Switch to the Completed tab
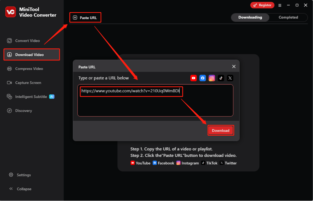Image resolution: width=313 pixels, height=201 pixels. point(288,17)
